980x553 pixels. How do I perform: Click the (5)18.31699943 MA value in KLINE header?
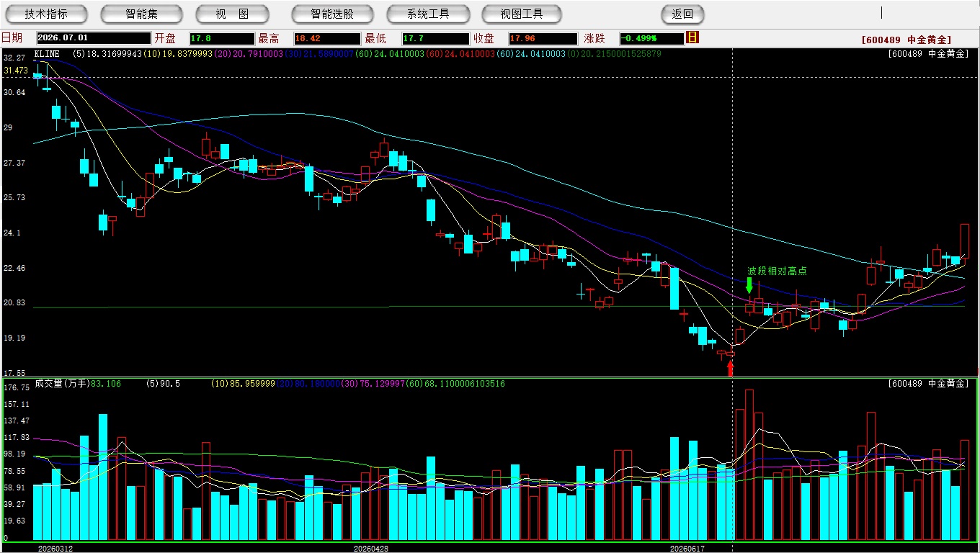click(x=107, y=54)
